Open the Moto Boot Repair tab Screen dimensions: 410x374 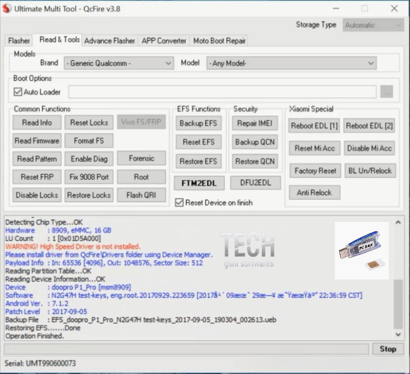pos(219,41)
